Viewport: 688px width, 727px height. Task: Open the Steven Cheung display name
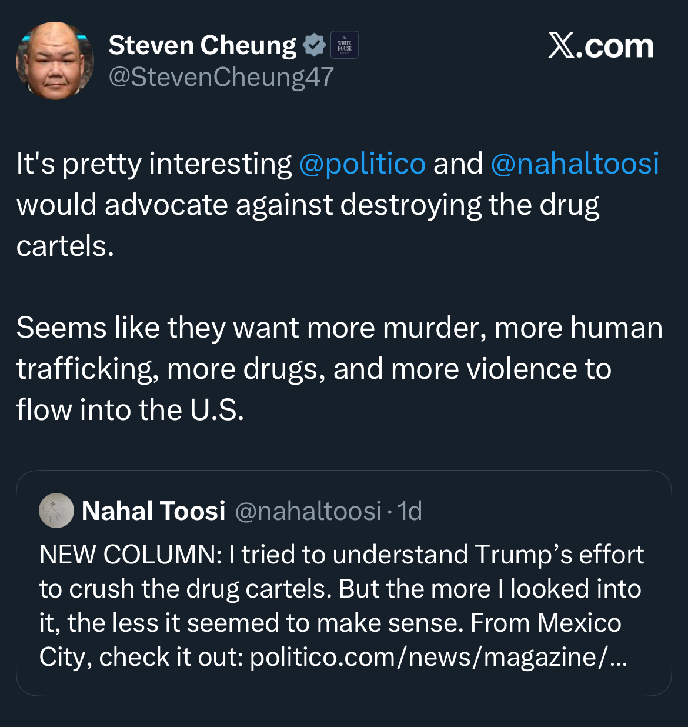click(202, 45)
